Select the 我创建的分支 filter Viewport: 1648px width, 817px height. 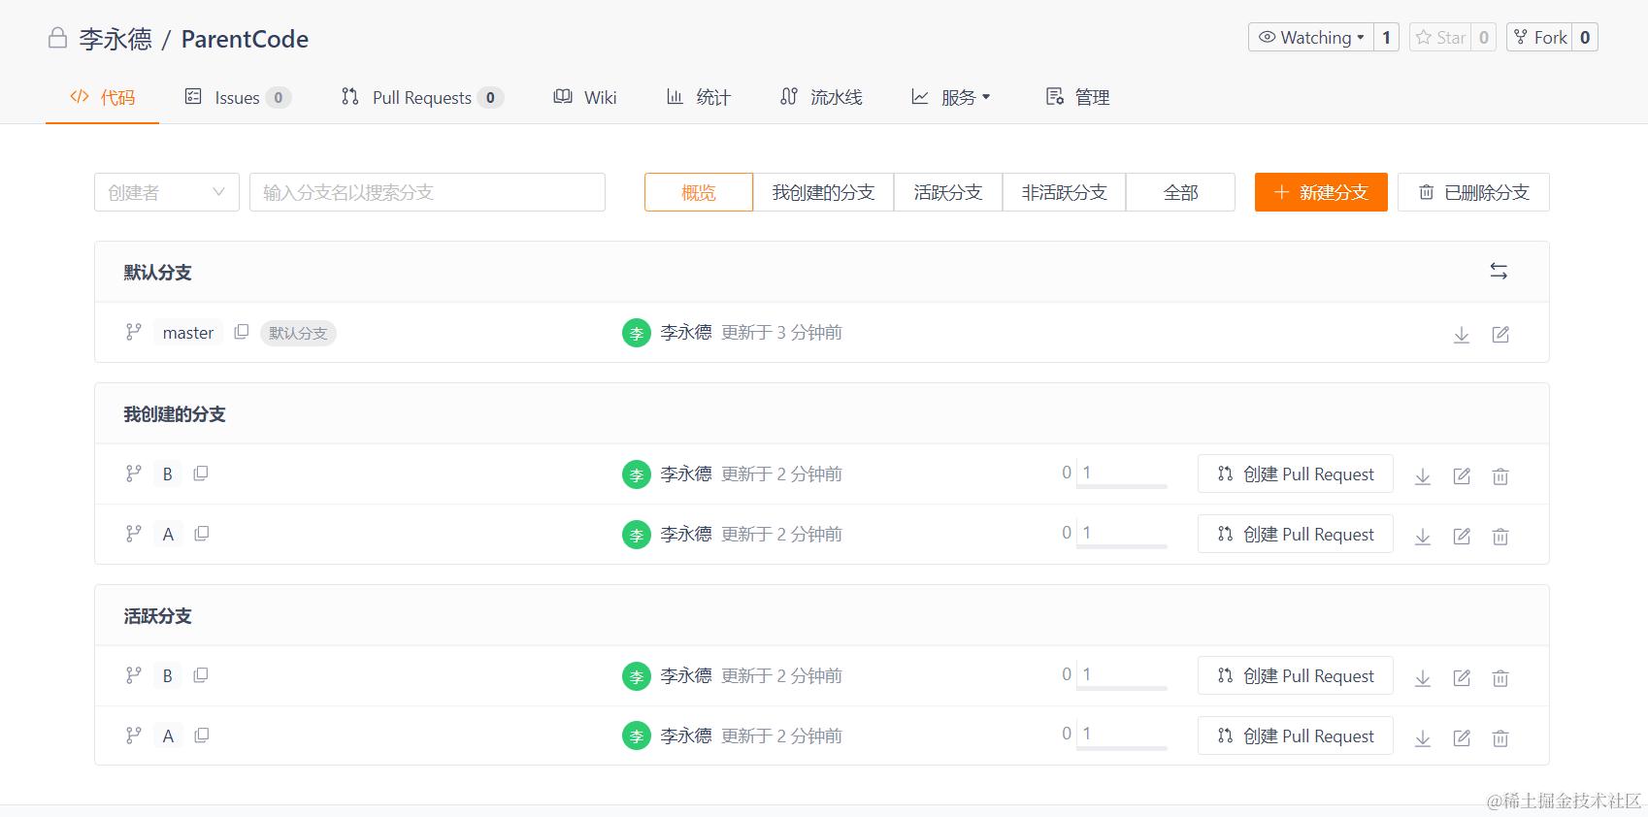(823, 192)
